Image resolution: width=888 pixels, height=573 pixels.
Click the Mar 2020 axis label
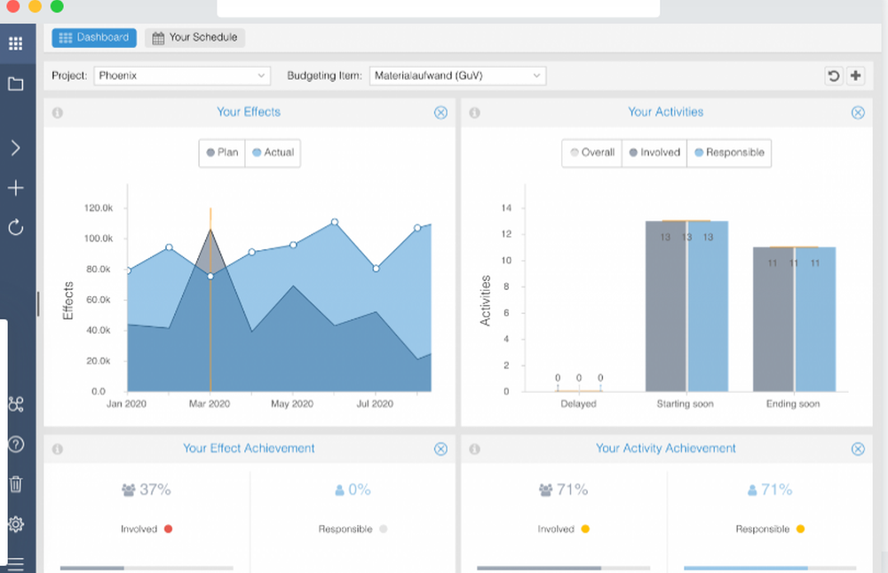210,404
